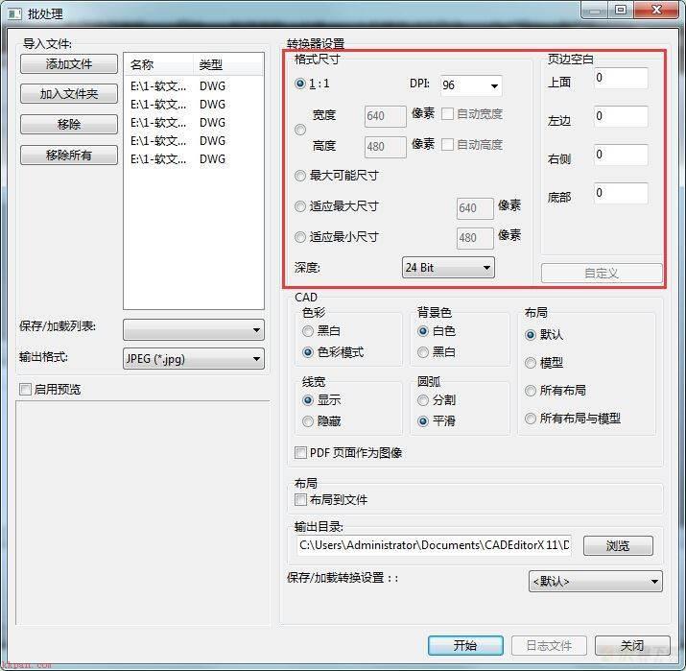Open the 输出格式 JPEG dropdown
Viewport: 686px width, 671px height.
tap(194, 359)
